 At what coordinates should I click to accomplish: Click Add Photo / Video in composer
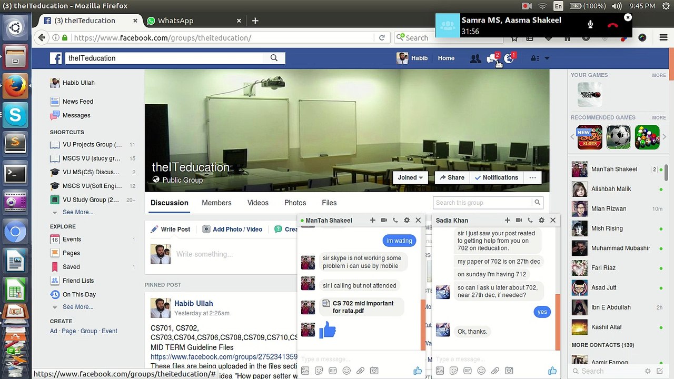click(232, 230)
